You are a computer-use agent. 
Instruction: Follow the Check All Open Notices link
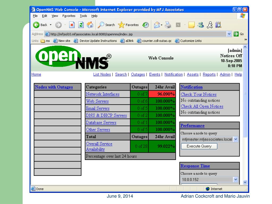click(x=202, y=107)
